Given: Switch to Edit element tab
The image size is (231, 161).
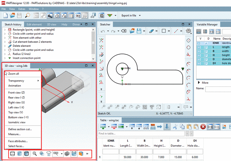Looking at the screenshot, I should pos(34,24).
